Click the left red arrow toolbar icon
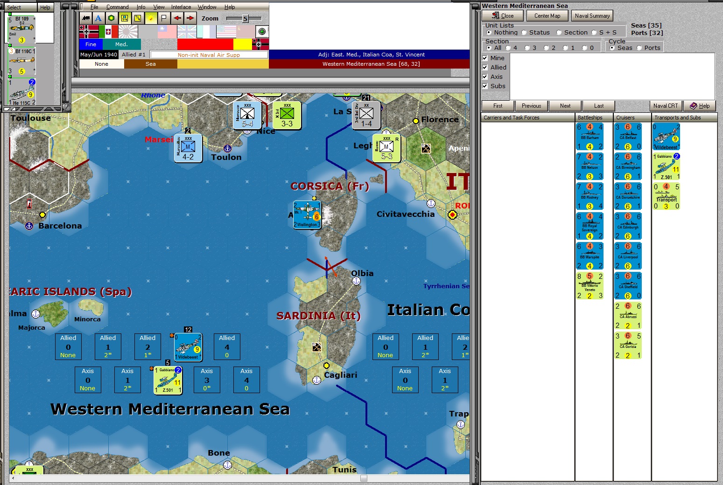The width and height of the screenshot is (723, 485). (177, 18)
